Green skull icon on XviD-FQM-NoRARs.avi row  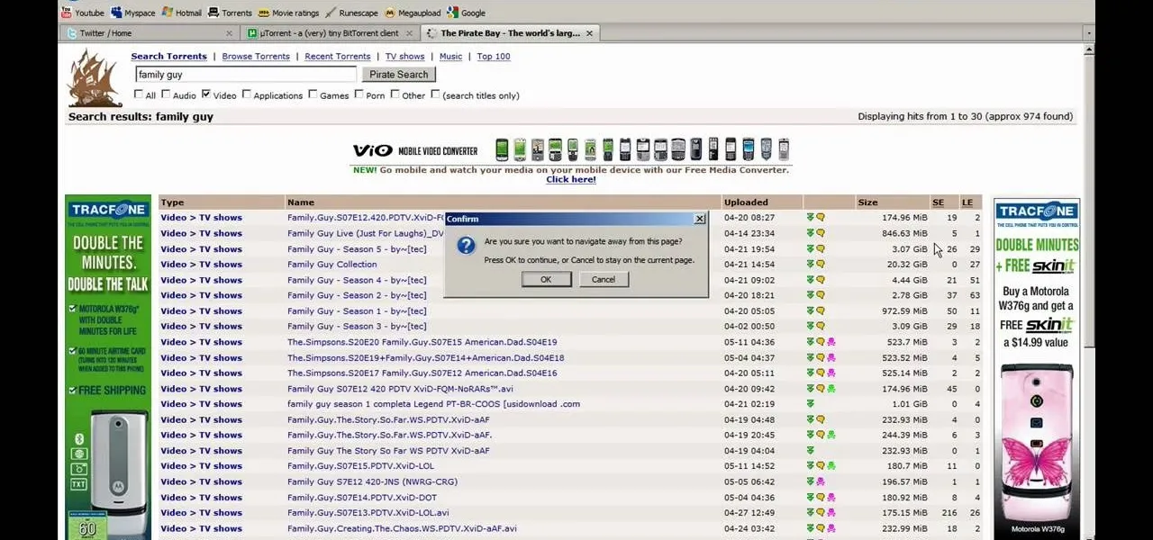coord(831,389)
